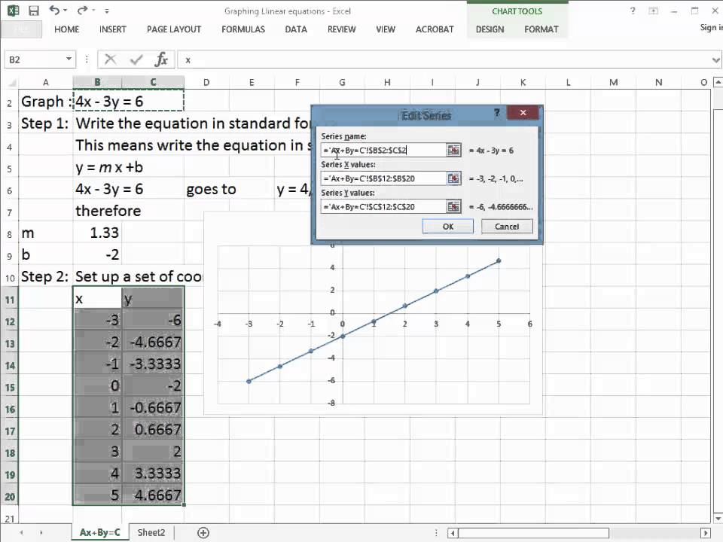Click the Select All corner triangle
The height and width of the screenshot is (542, 723).
pos(12,83)
